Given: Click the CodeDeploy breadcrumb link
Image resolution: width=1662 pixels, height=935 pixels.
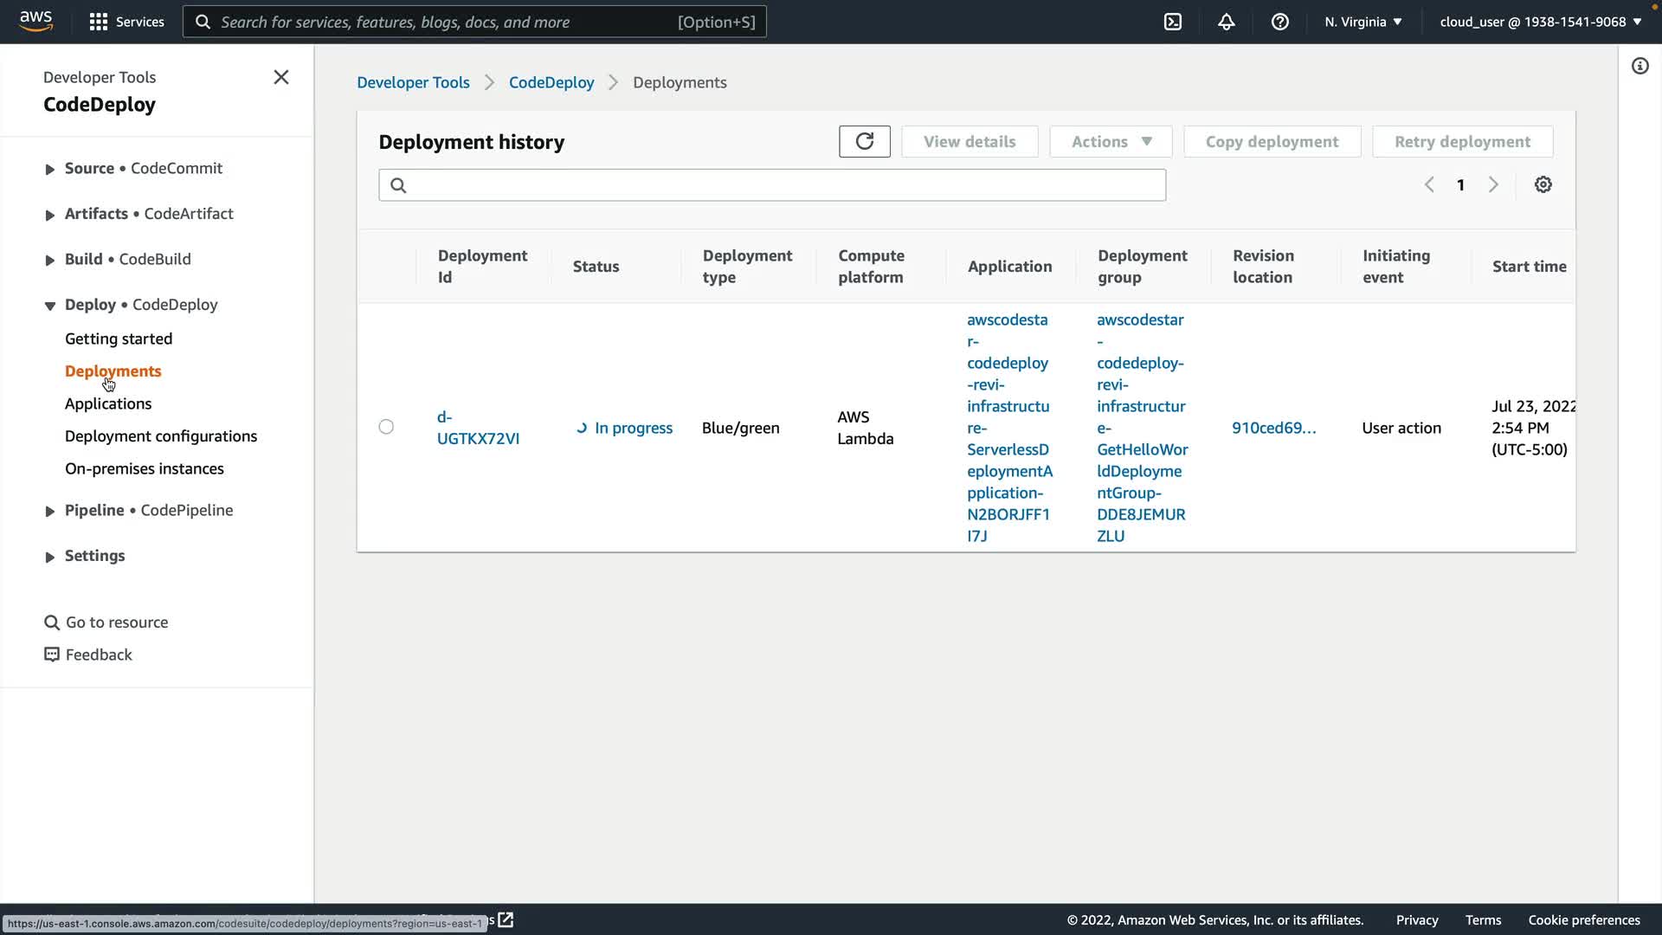Looking at the screenshot, I should 551,82.
